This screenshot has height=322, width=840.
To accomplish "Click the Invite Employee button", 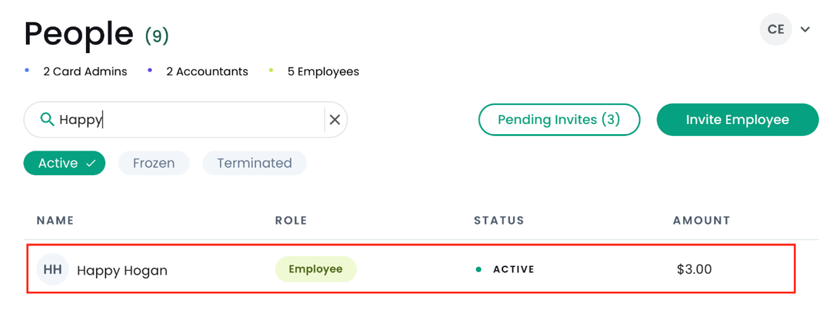I will 737,120.
